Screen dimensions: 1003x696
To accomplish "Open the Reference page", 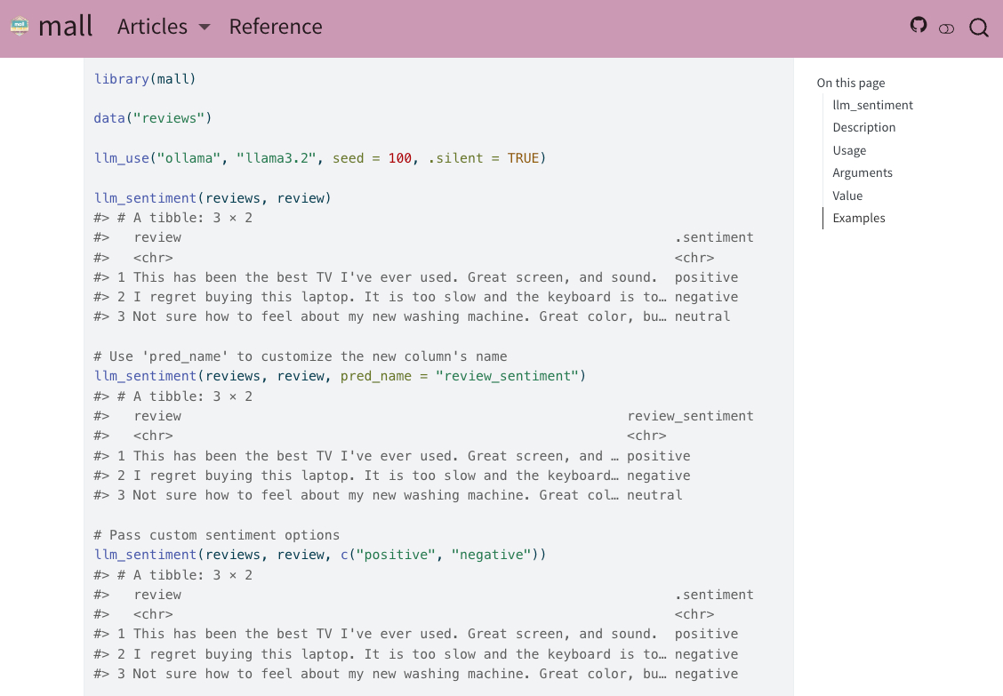I will point(276,27).
